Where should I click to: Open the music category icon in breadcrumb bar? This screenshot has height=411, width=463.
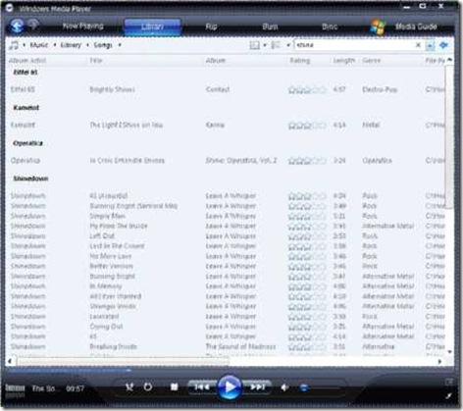click(14, 45)
